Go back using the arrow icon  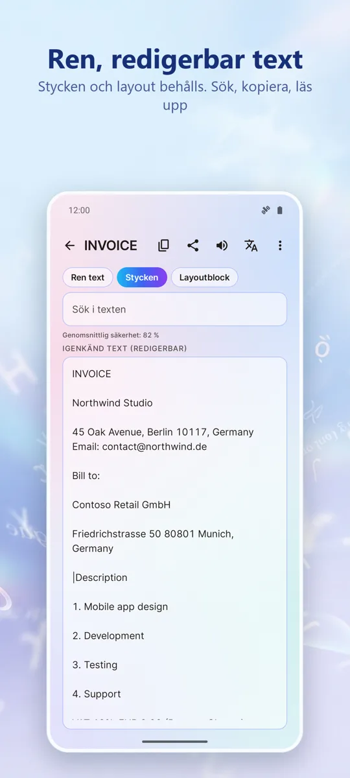pyautogui.click(x=70, y=245)
